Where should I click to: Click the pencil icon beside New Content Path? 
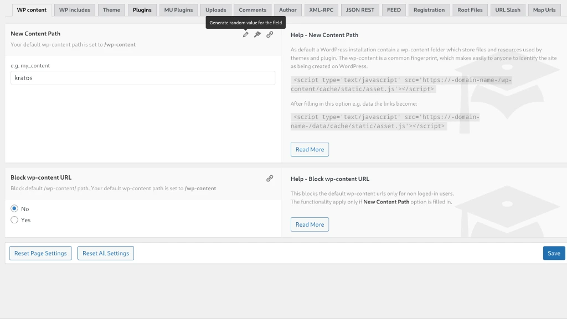245,35
